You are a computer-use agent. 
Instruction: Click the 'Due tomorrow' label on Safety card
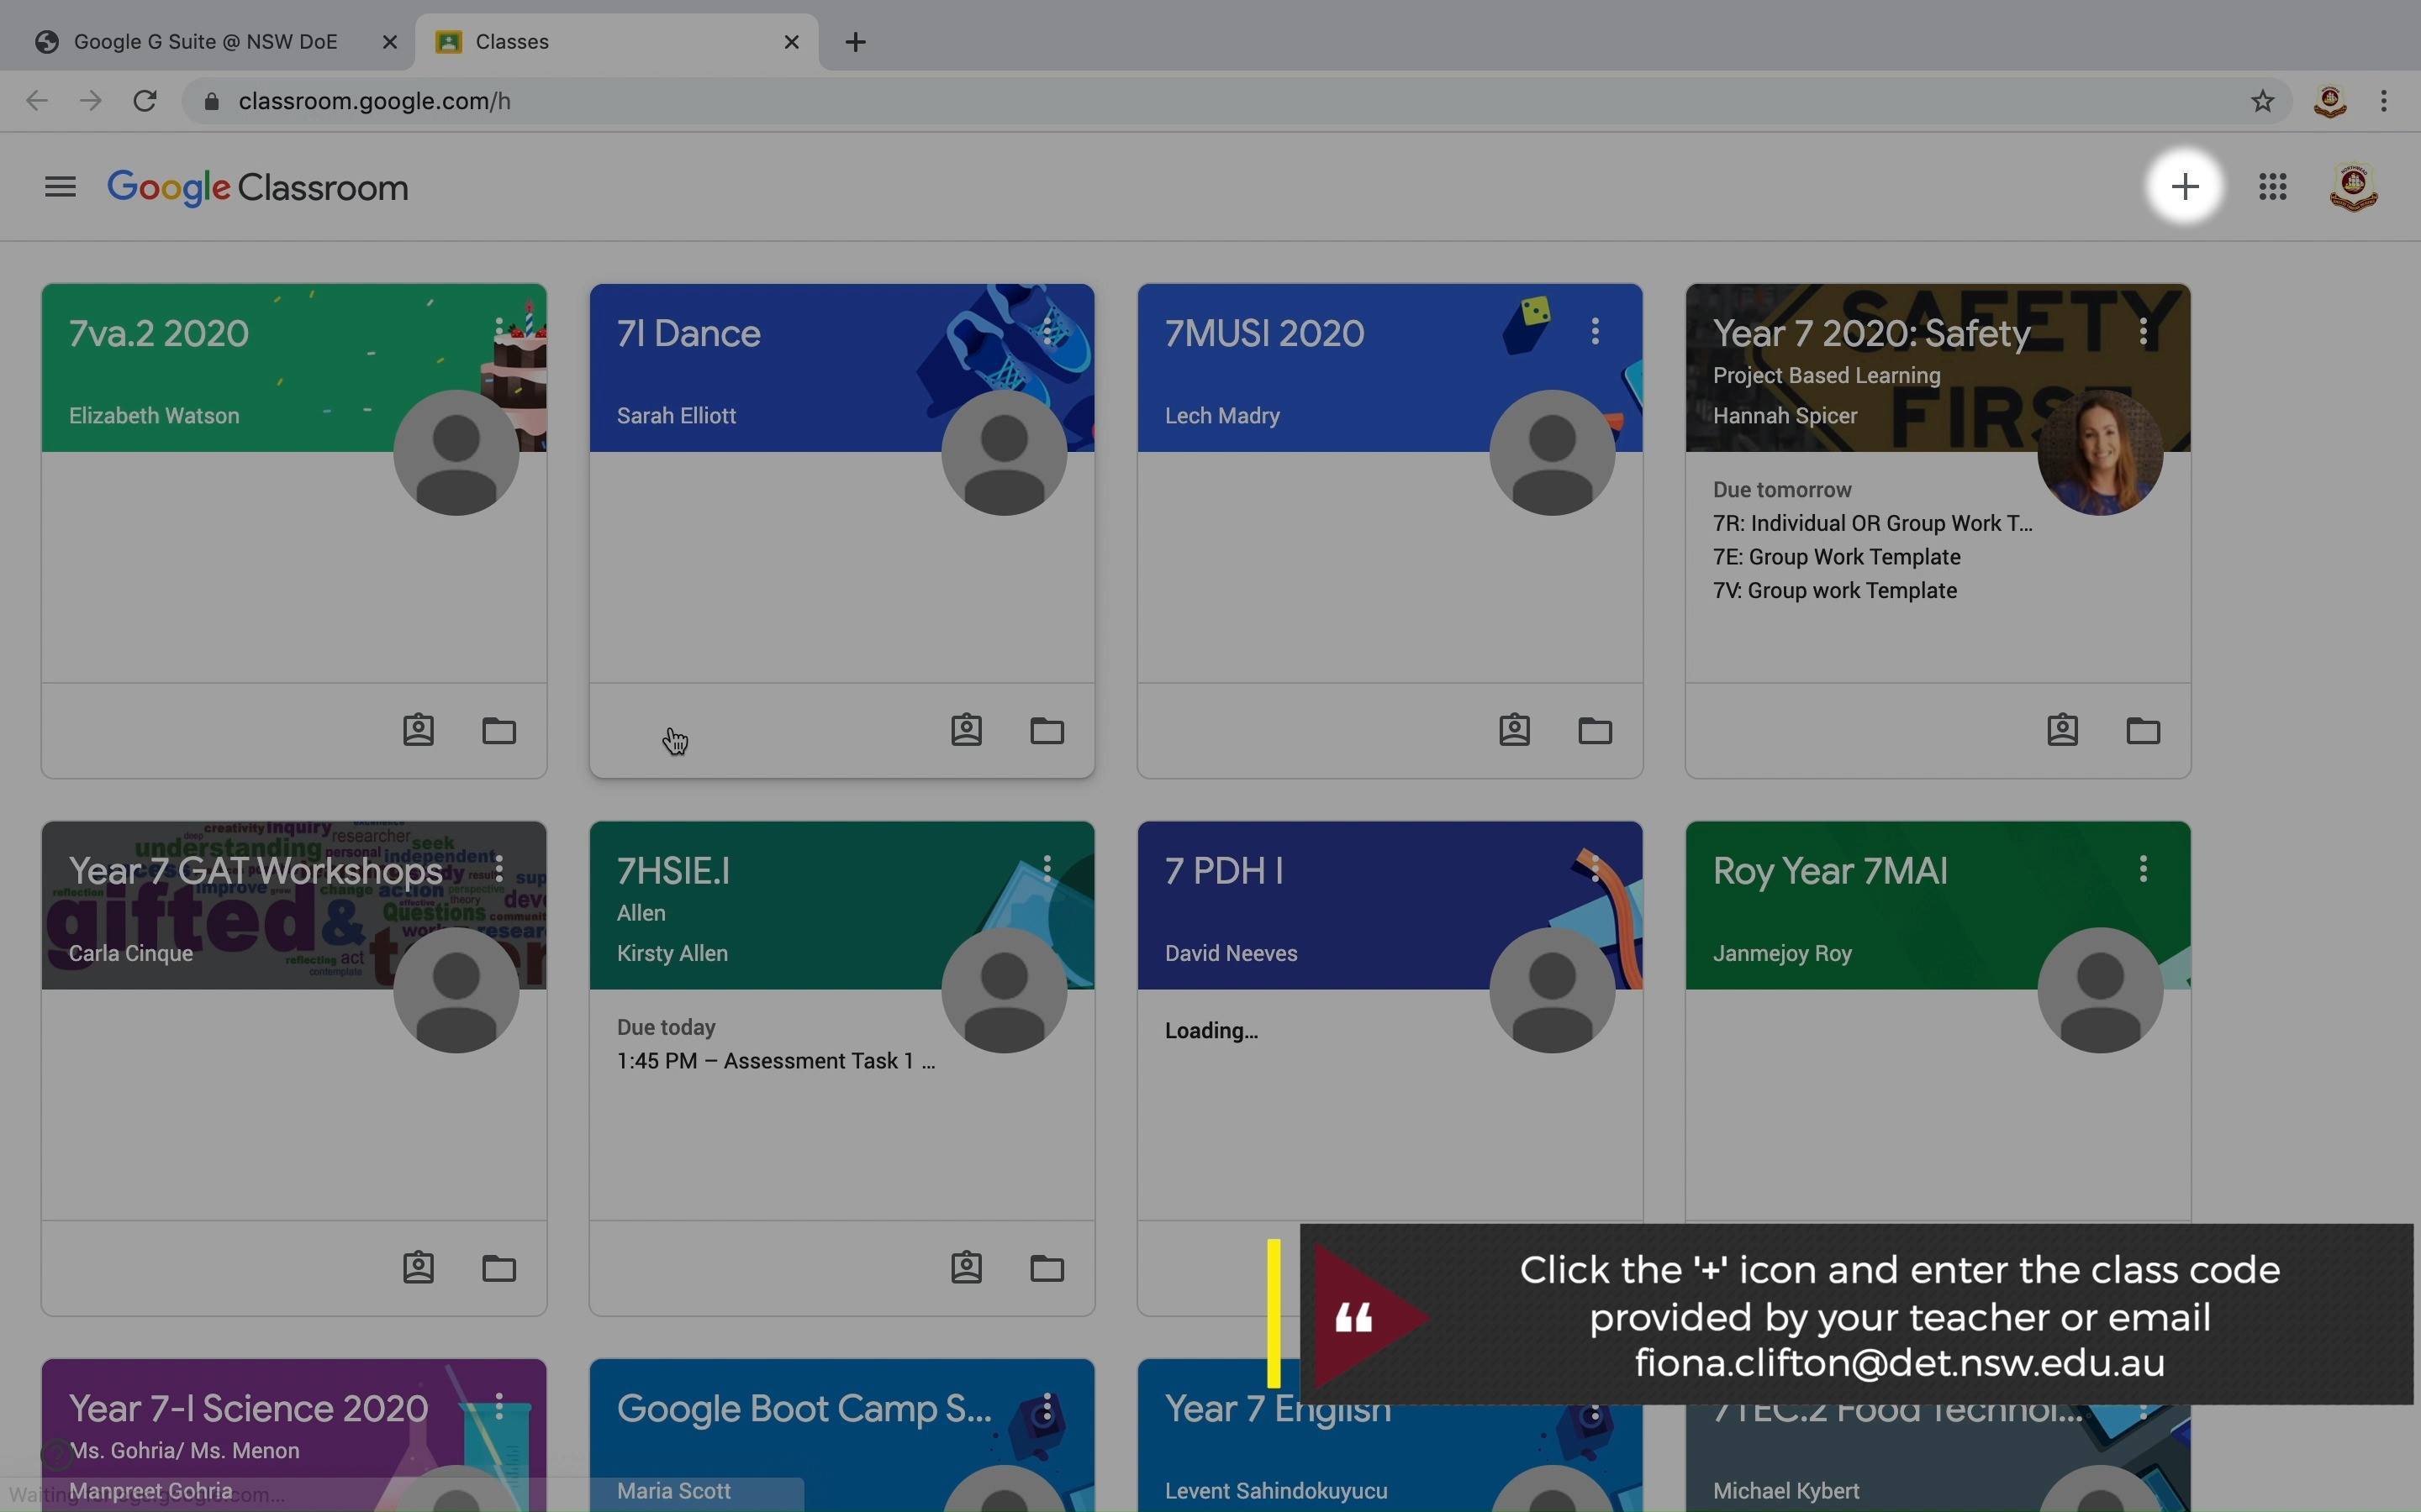point(1783,490)
